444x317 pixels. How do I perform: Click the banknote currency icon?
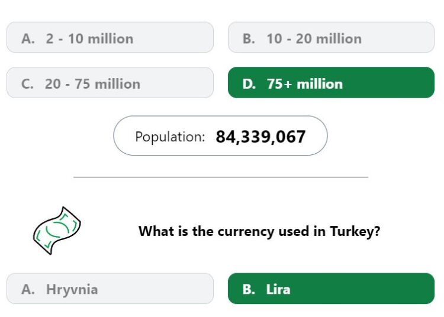(x=57, y=231)
